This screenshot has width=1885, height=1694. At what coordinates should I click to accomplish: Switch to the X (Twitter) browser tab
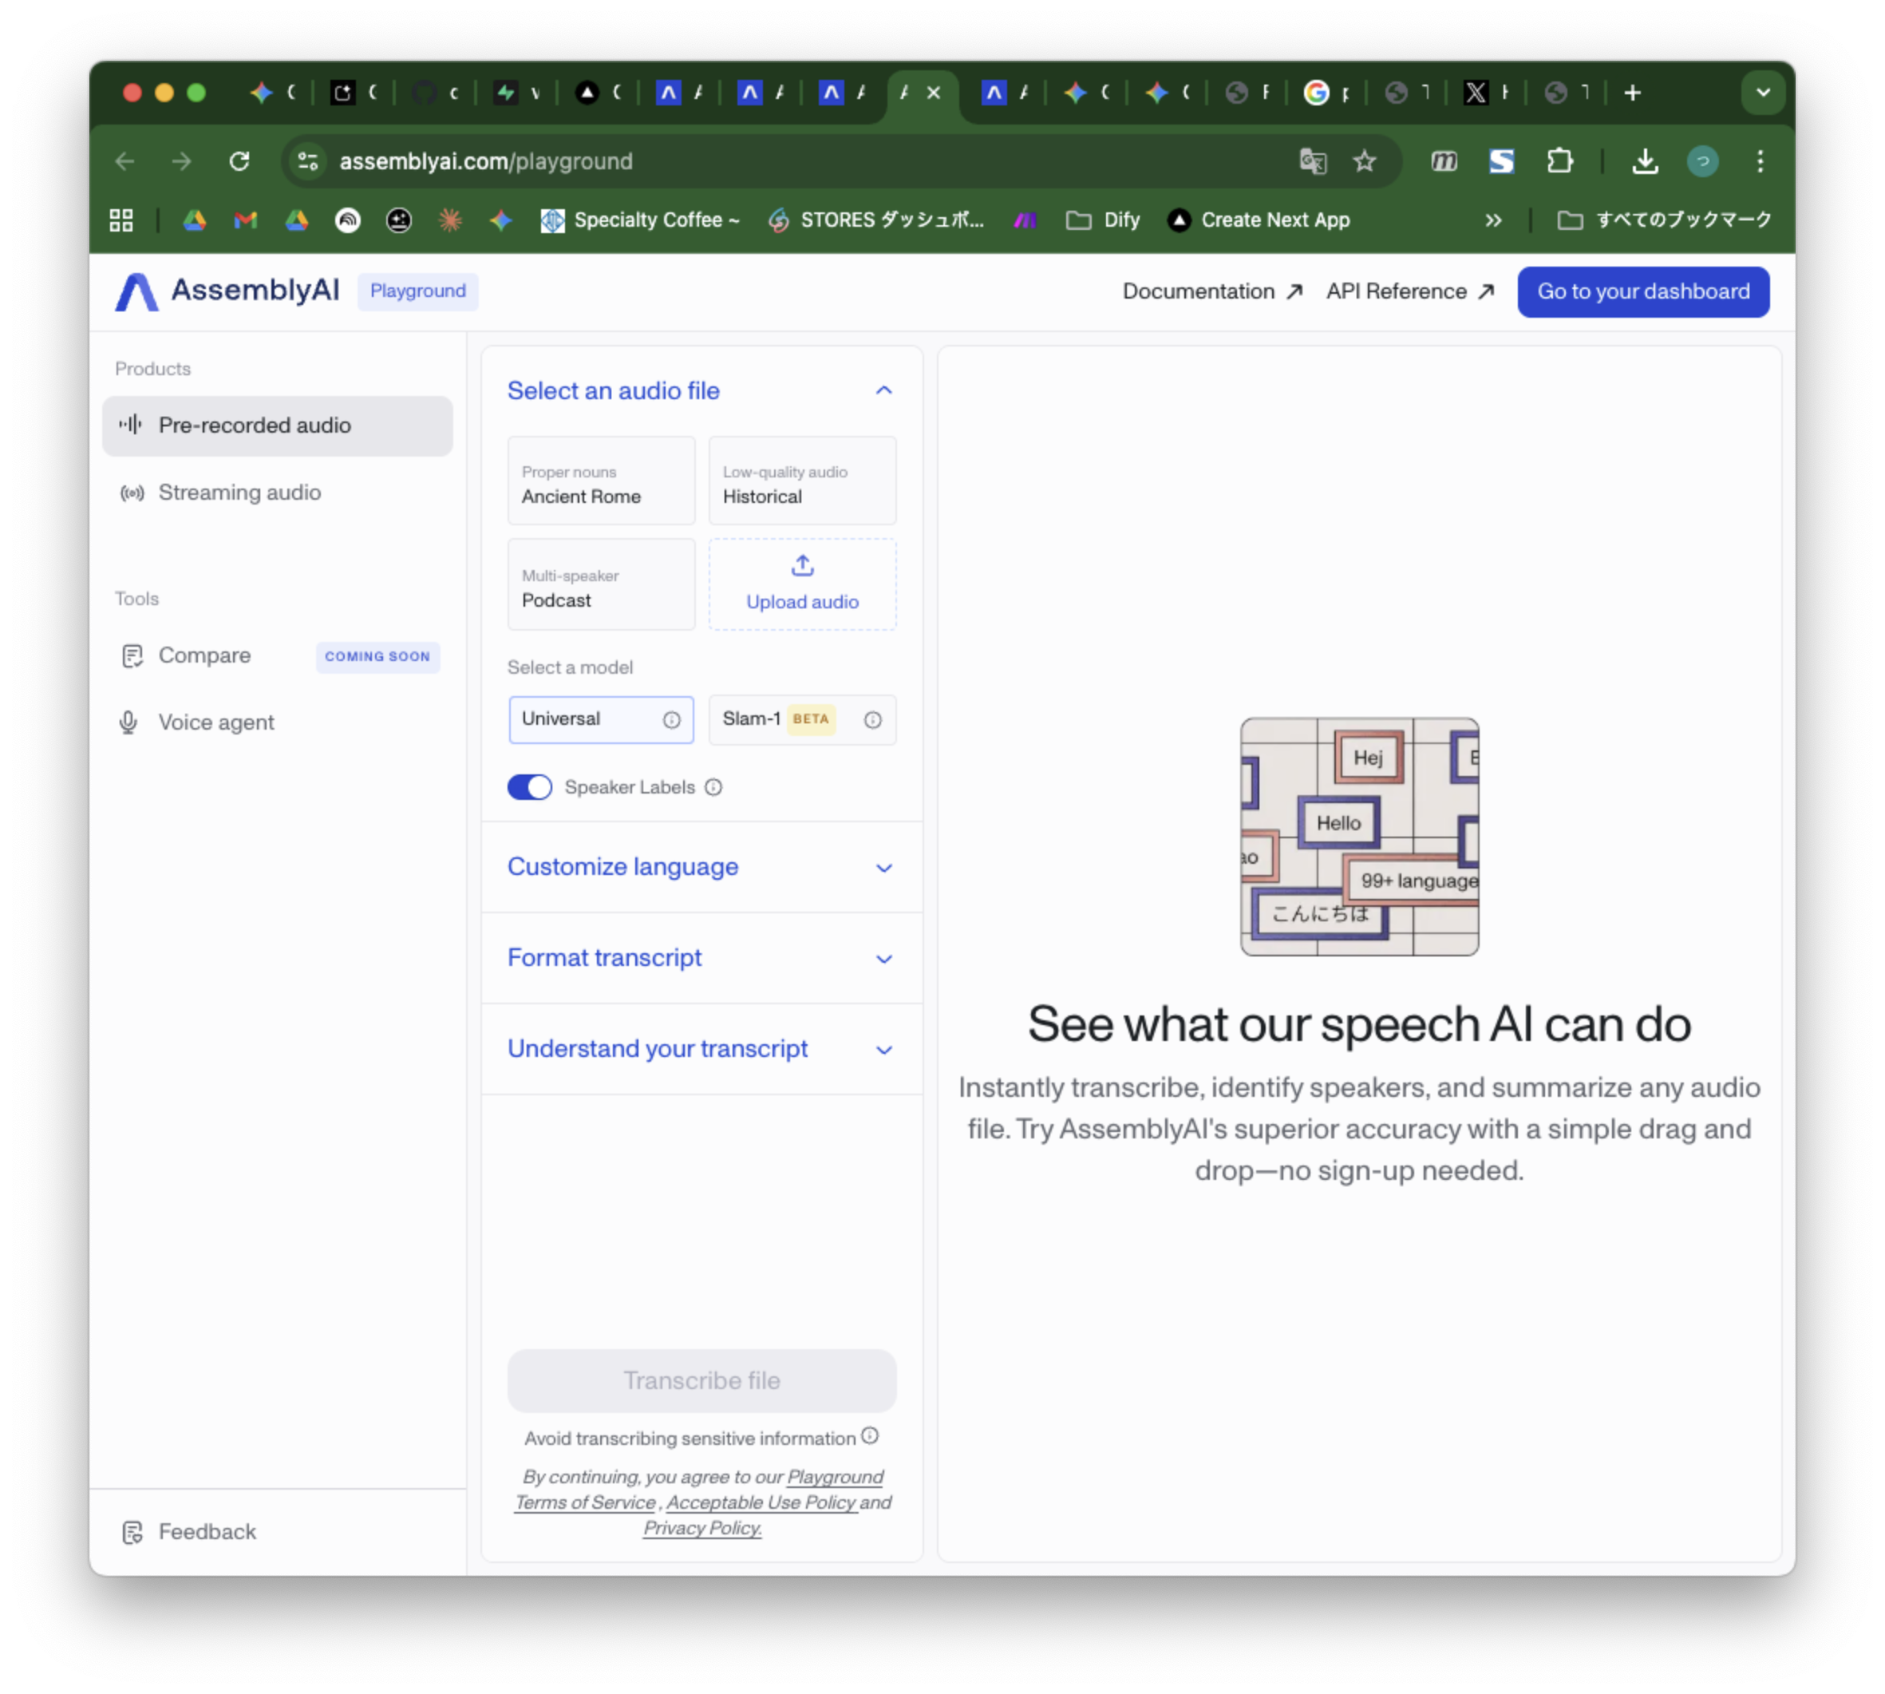1485,92
